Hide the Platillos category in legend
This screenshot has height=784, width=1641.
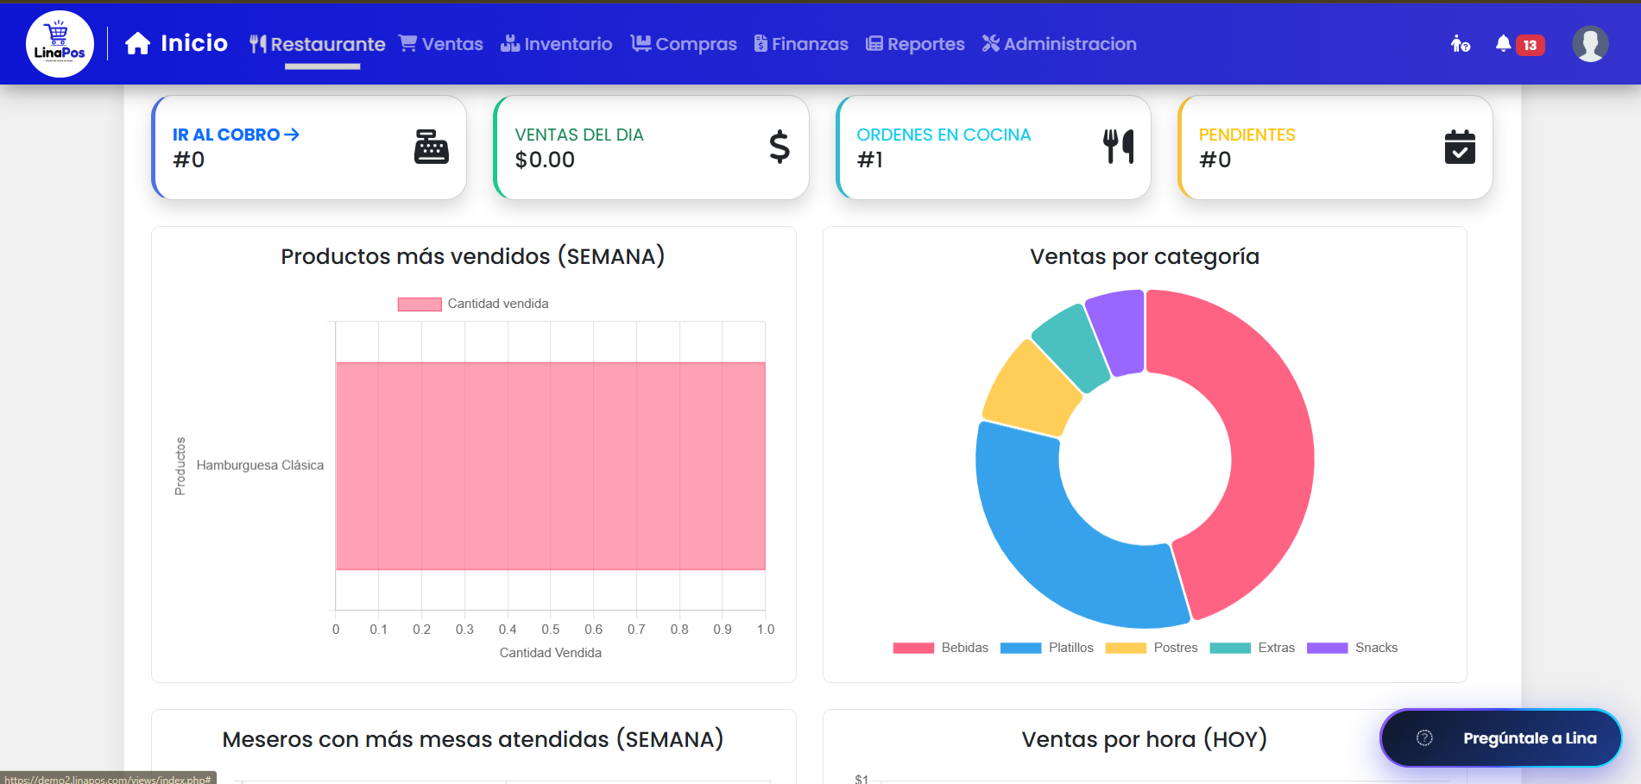point(1047,648)
